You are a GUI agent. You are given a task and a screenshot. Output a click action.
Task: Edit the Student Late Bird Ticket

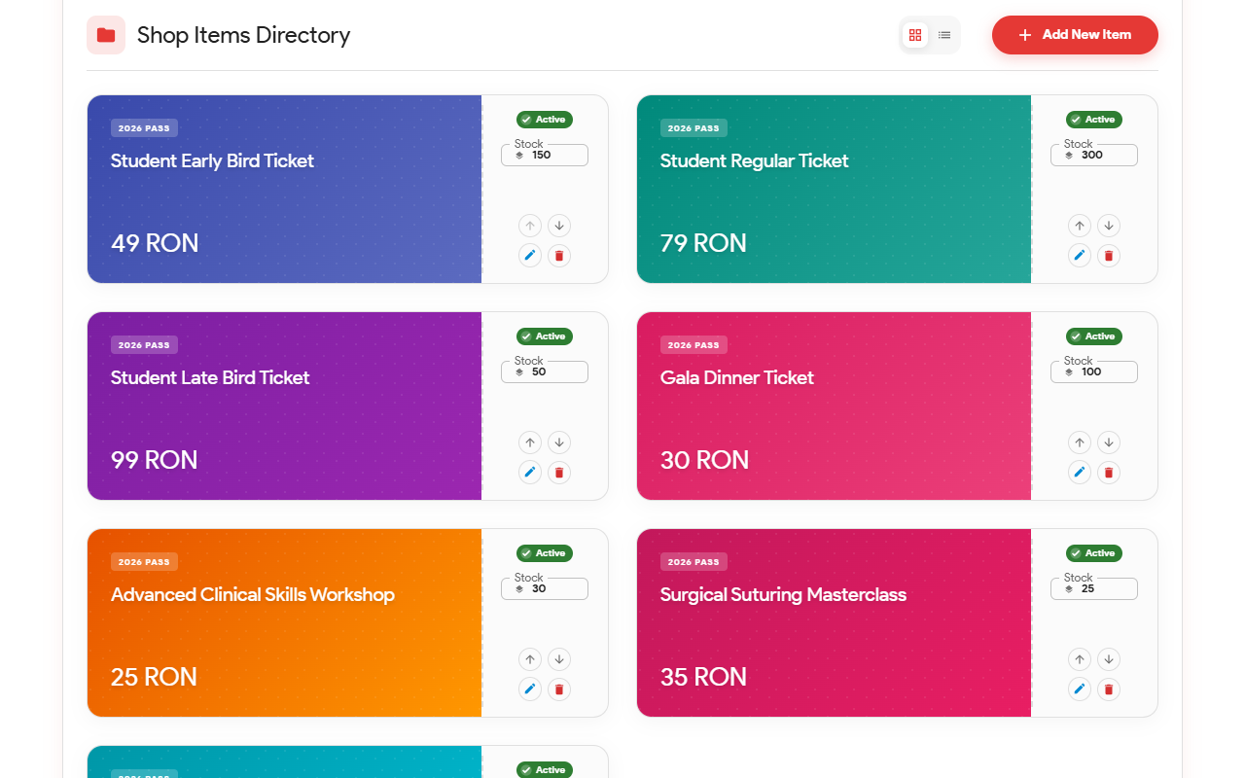click(530, 473)
